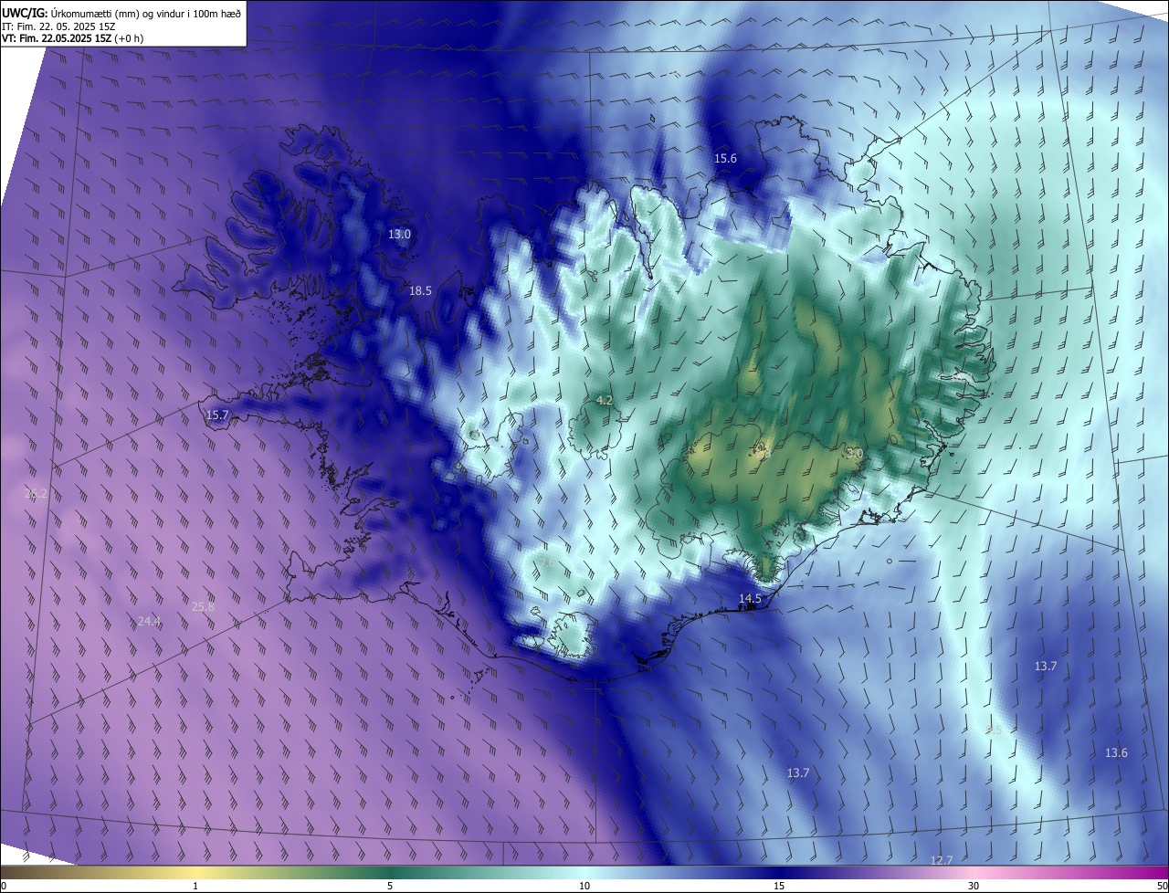Image resolution: width=1169 pixels, height=893 pixels.
Task: Click the colorbar tick label 0
Action: pyautogui.click(x=4, y=886)
